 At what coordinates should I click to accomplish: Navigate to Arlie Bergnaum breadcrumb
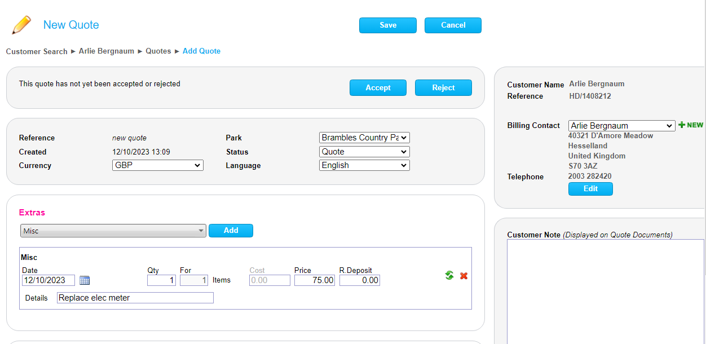click(x=107, y=51)
